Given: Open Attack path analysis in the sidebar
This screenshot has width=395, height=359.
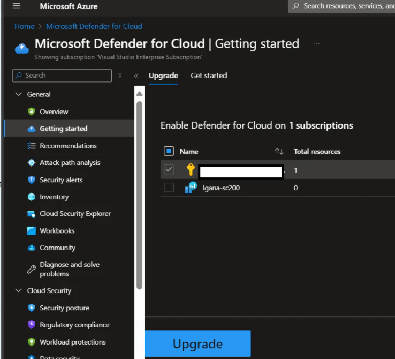Looking at the screenshot, I should point(69,162).
